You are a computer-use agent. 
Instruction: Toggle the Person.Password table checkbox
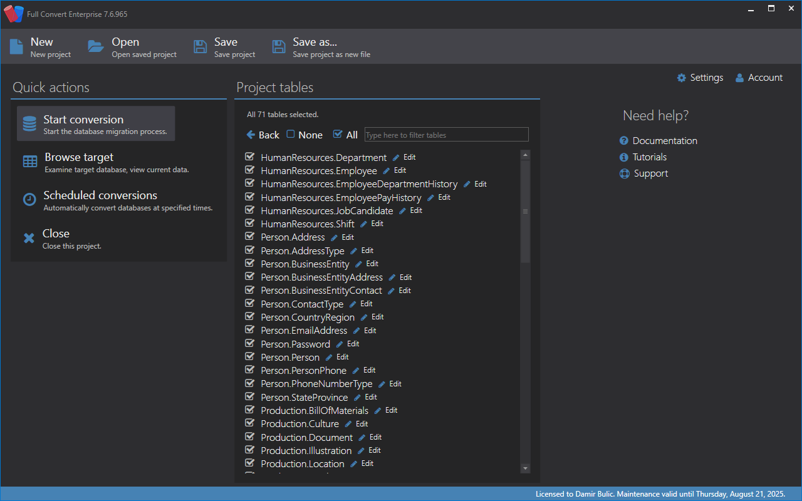(x=249, y=343)
